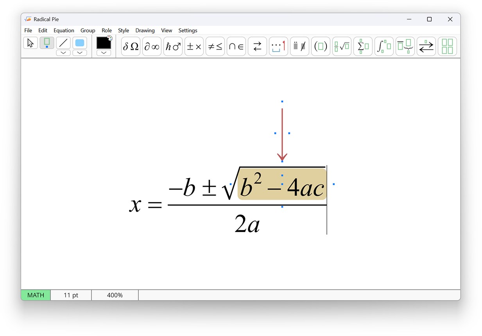Expand the rectangle tool options chevron
This screenshot has height=336, width=482.
[80, 52]
